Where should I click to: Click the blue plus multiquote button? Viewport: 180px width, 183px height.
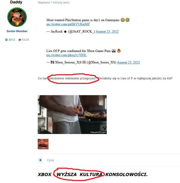click(40, 160)
